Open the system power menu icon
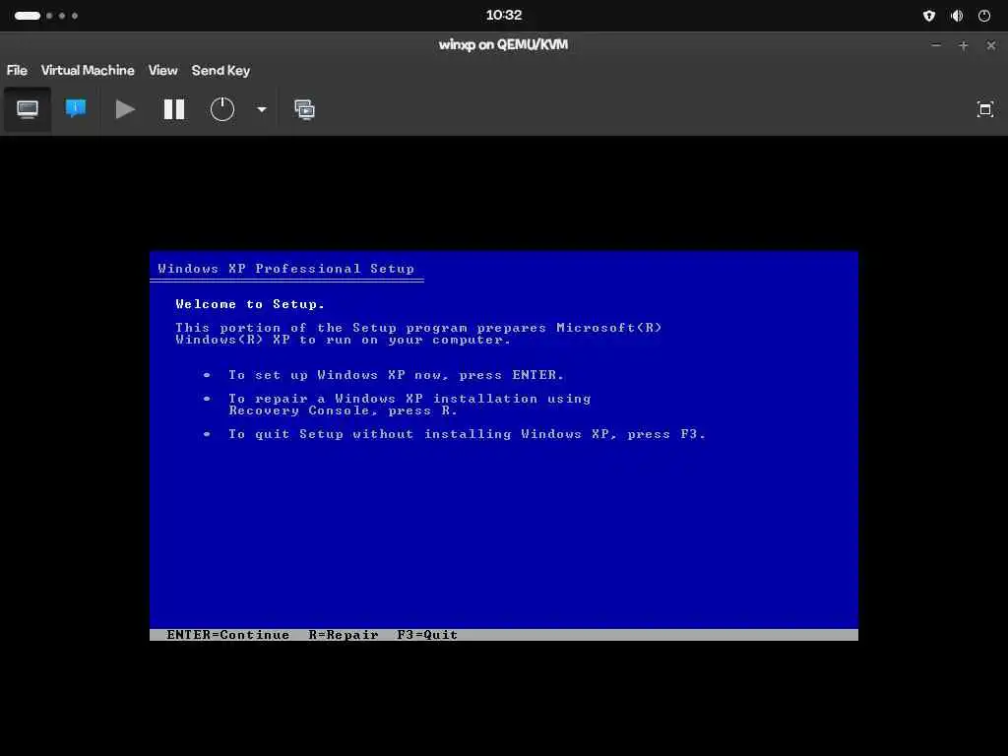 tap(984, 16)
